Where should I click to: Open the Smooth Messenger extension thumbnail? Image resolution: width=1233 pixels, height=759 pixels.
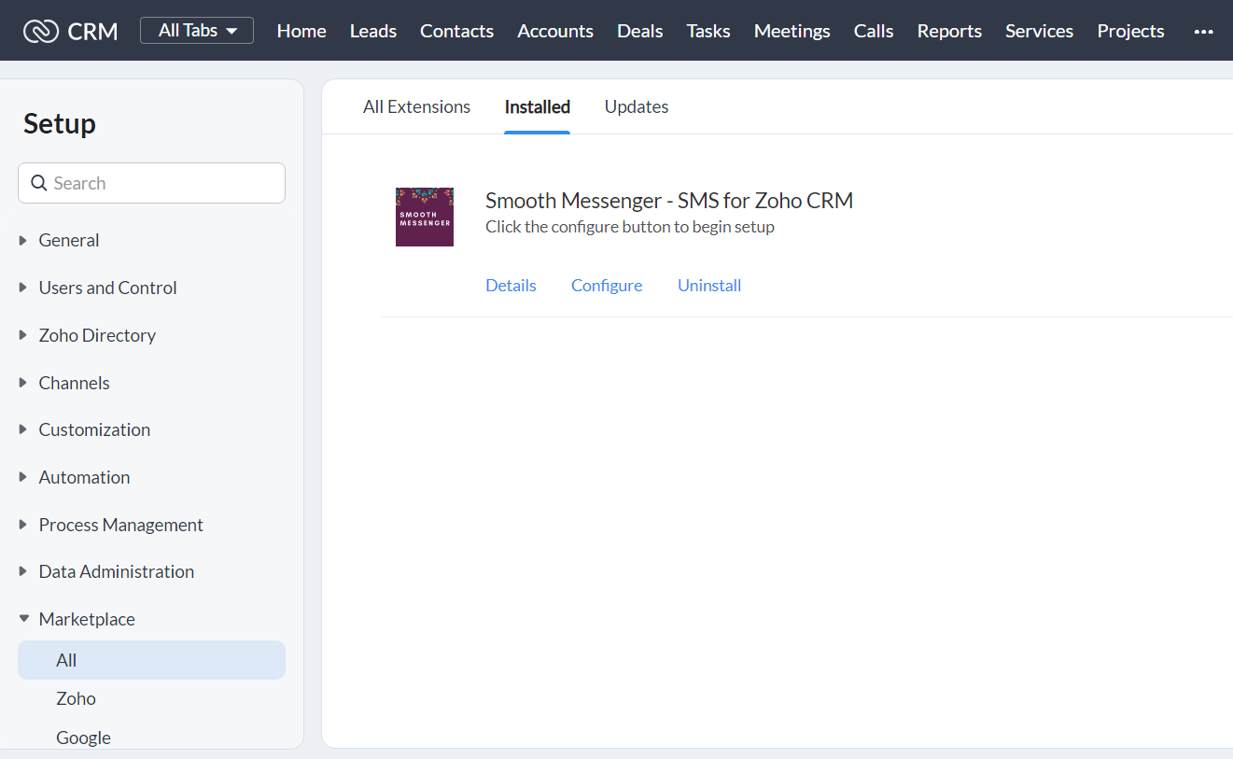[x=425, y=217]
